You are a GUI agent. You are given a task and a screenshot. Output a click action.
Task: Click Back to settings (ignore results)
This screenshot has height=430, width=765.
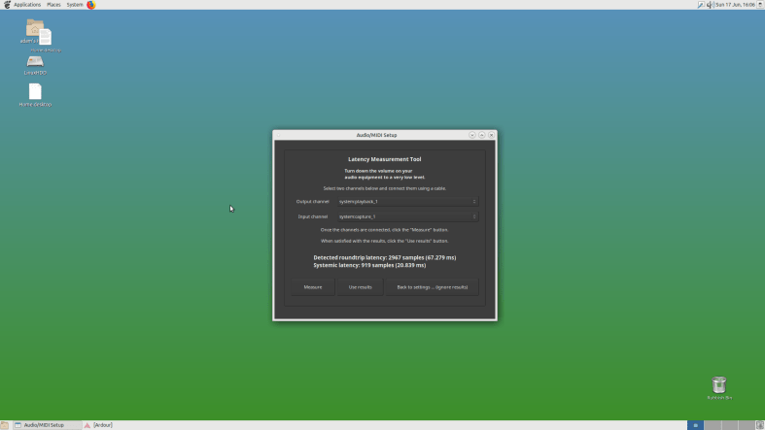pyautogui.click(x=432, y=287)
